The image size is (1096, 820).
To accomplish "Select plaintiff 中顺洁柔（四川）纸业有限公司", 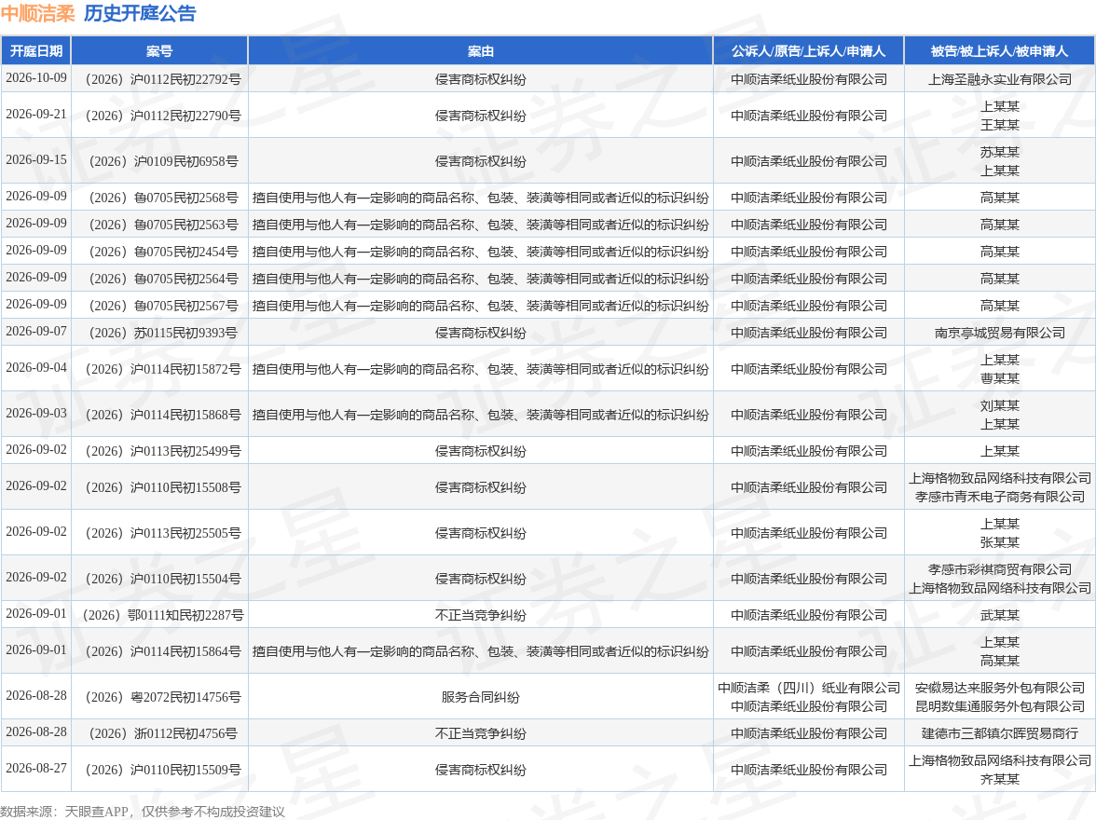I will point(809,688).
